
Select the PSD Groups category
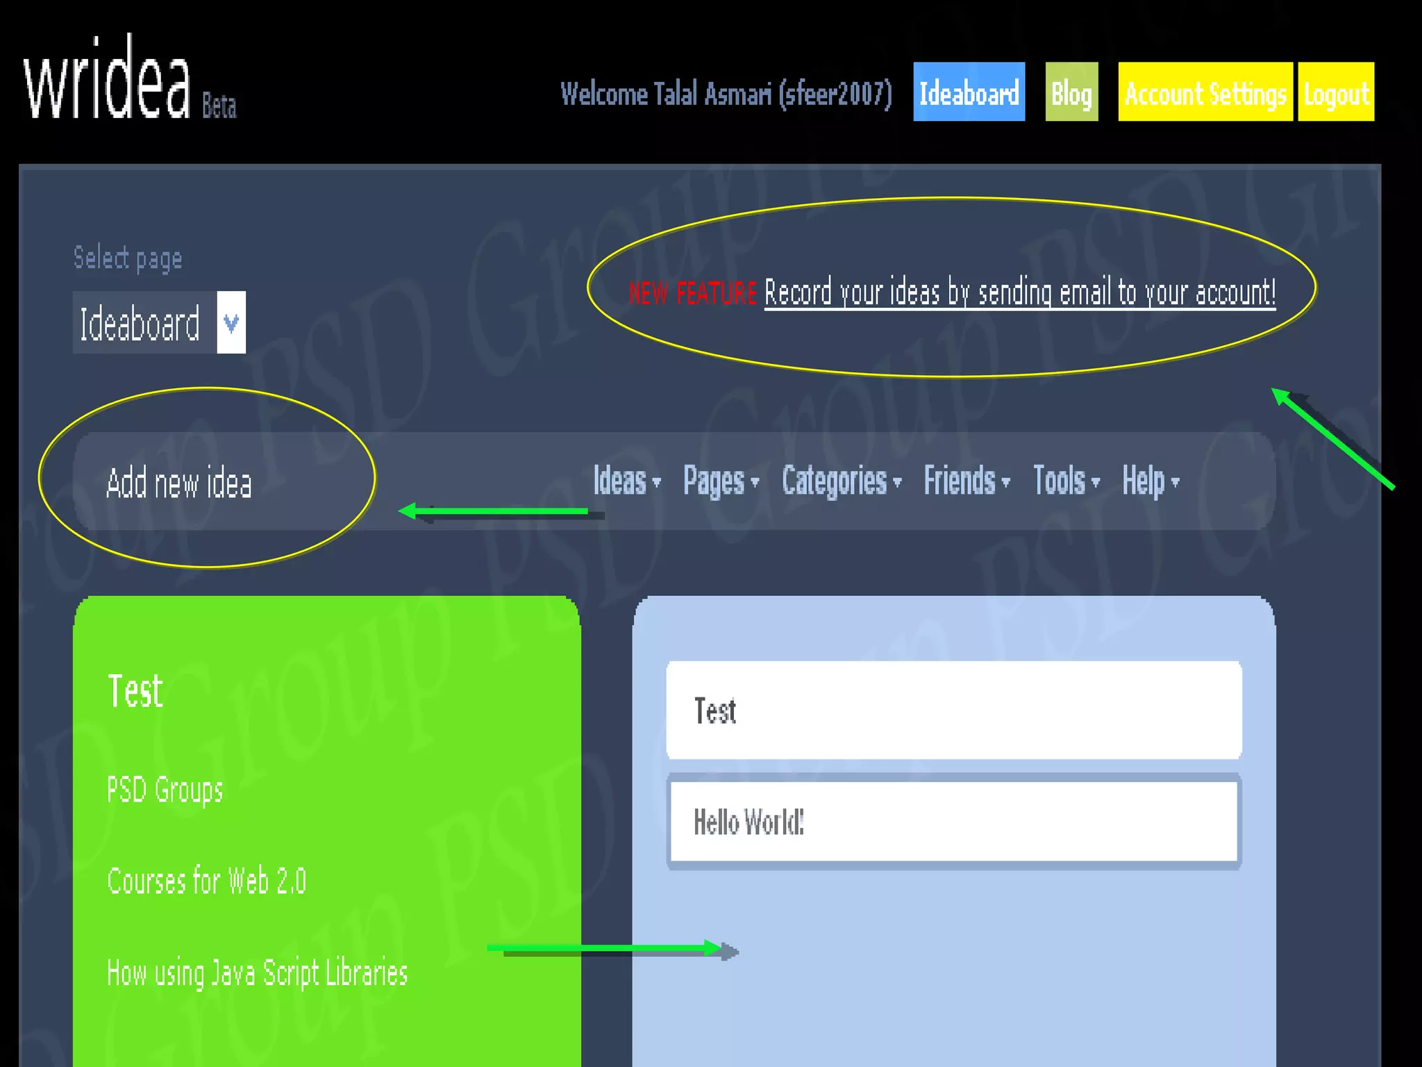coord(165,790)
